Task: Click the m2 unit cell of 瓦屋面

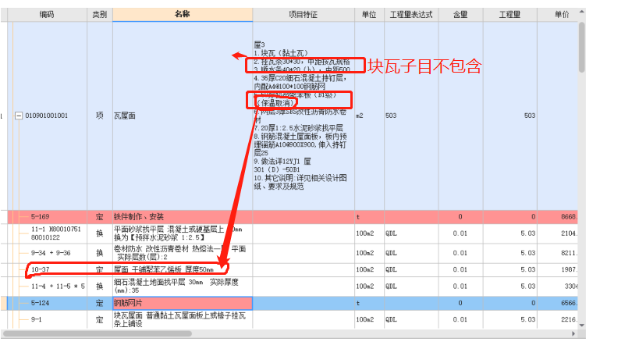Action: [369, 116]
